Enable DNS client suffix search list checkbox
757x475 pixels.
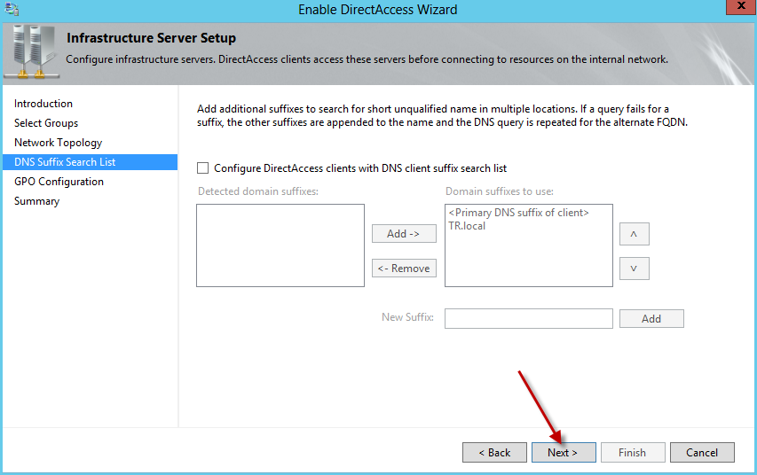tap(202, 168)
